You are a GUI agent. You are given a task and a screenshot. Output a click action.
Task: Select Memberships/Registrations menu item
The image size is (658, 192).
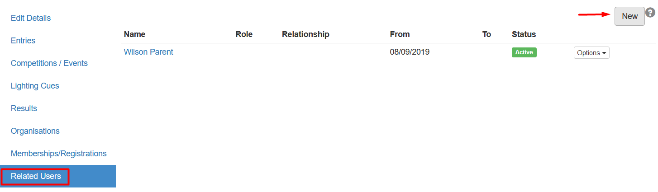coord(59,154)
